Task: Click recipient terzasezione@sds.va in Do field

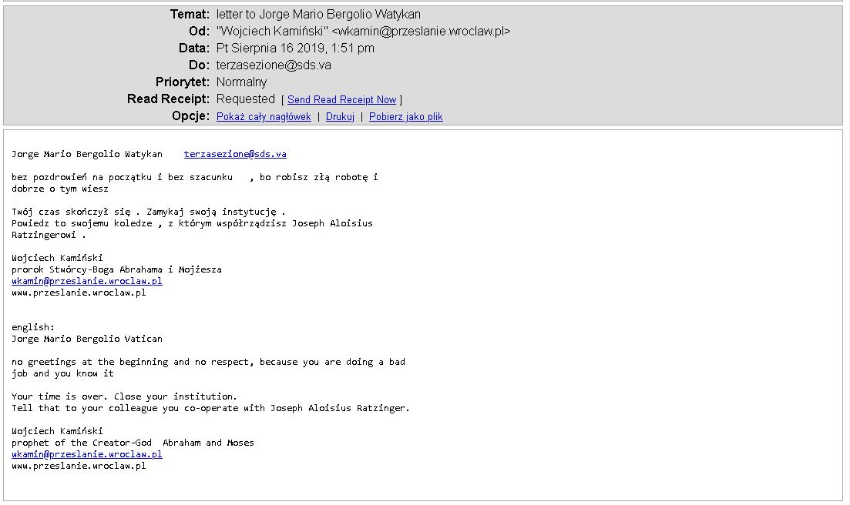Action: point(274,65)
